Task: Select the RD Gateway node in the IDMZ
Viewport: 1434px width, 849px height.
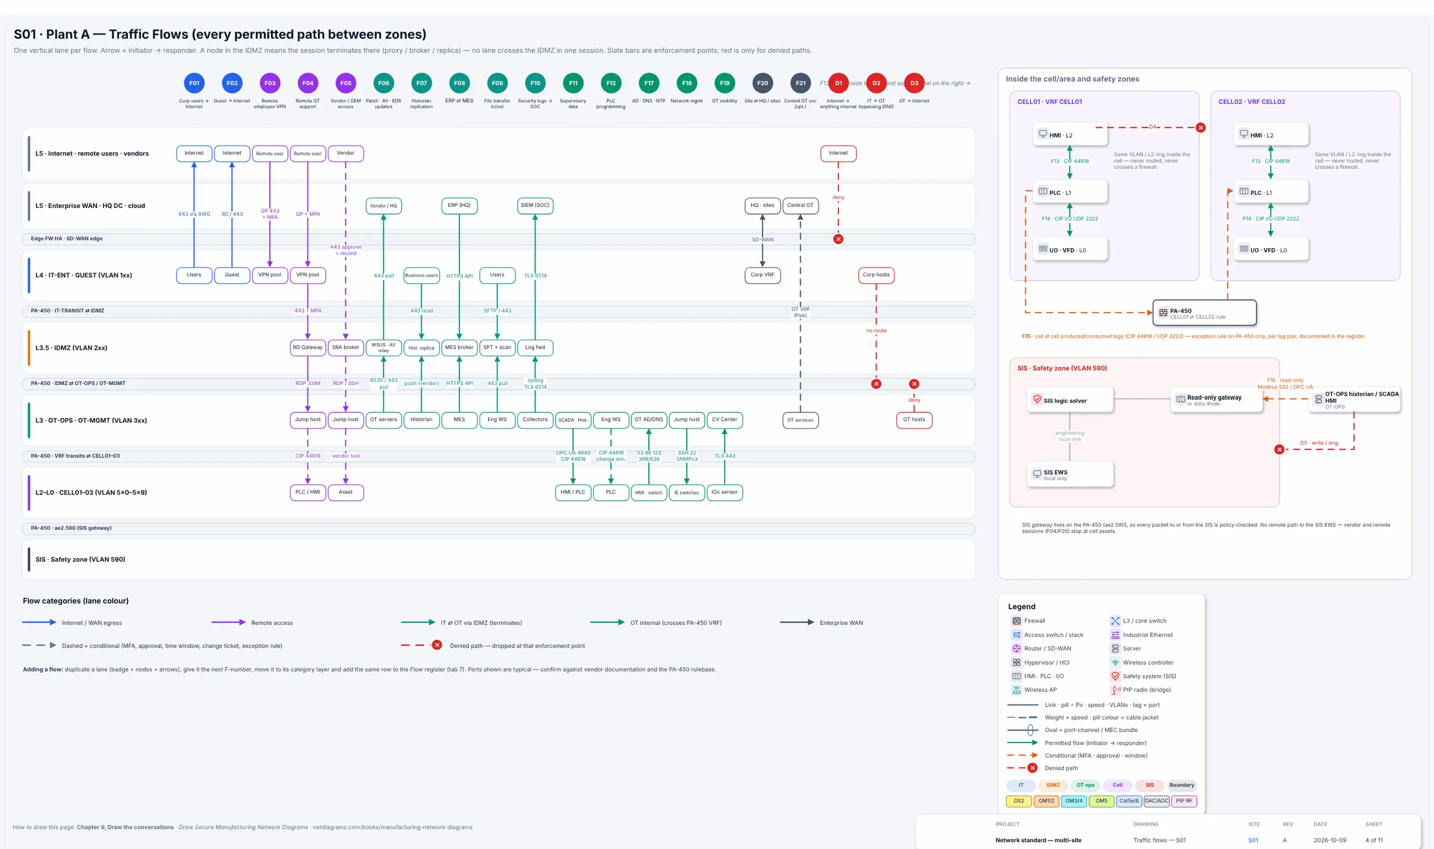Action: 308,348
